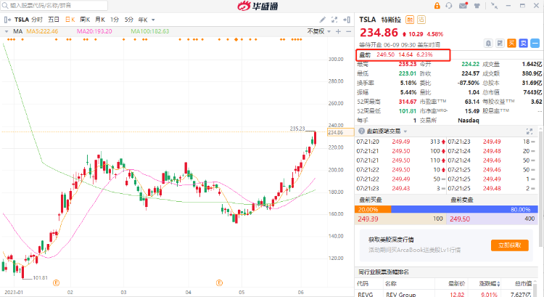
Task: Select the 日K chart tab
Action: point(70,20)
